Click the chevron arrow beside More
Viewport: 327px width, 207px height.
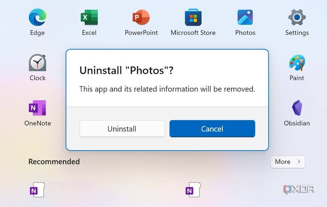tap(299, 162)
